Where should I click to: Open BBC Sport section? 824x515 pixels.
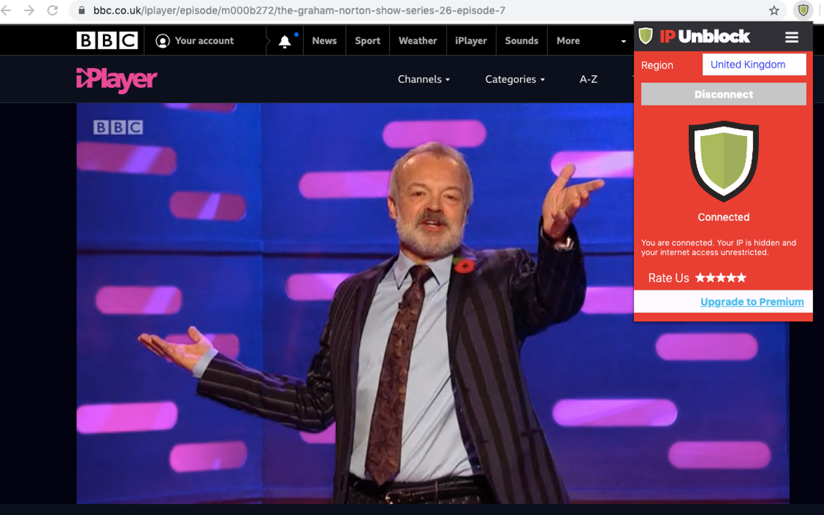368,41
